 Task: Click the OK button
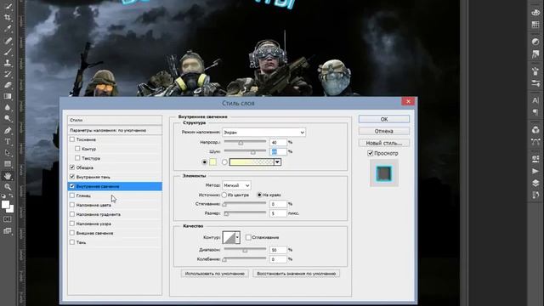pyautogui.click(x=384, y=119)
